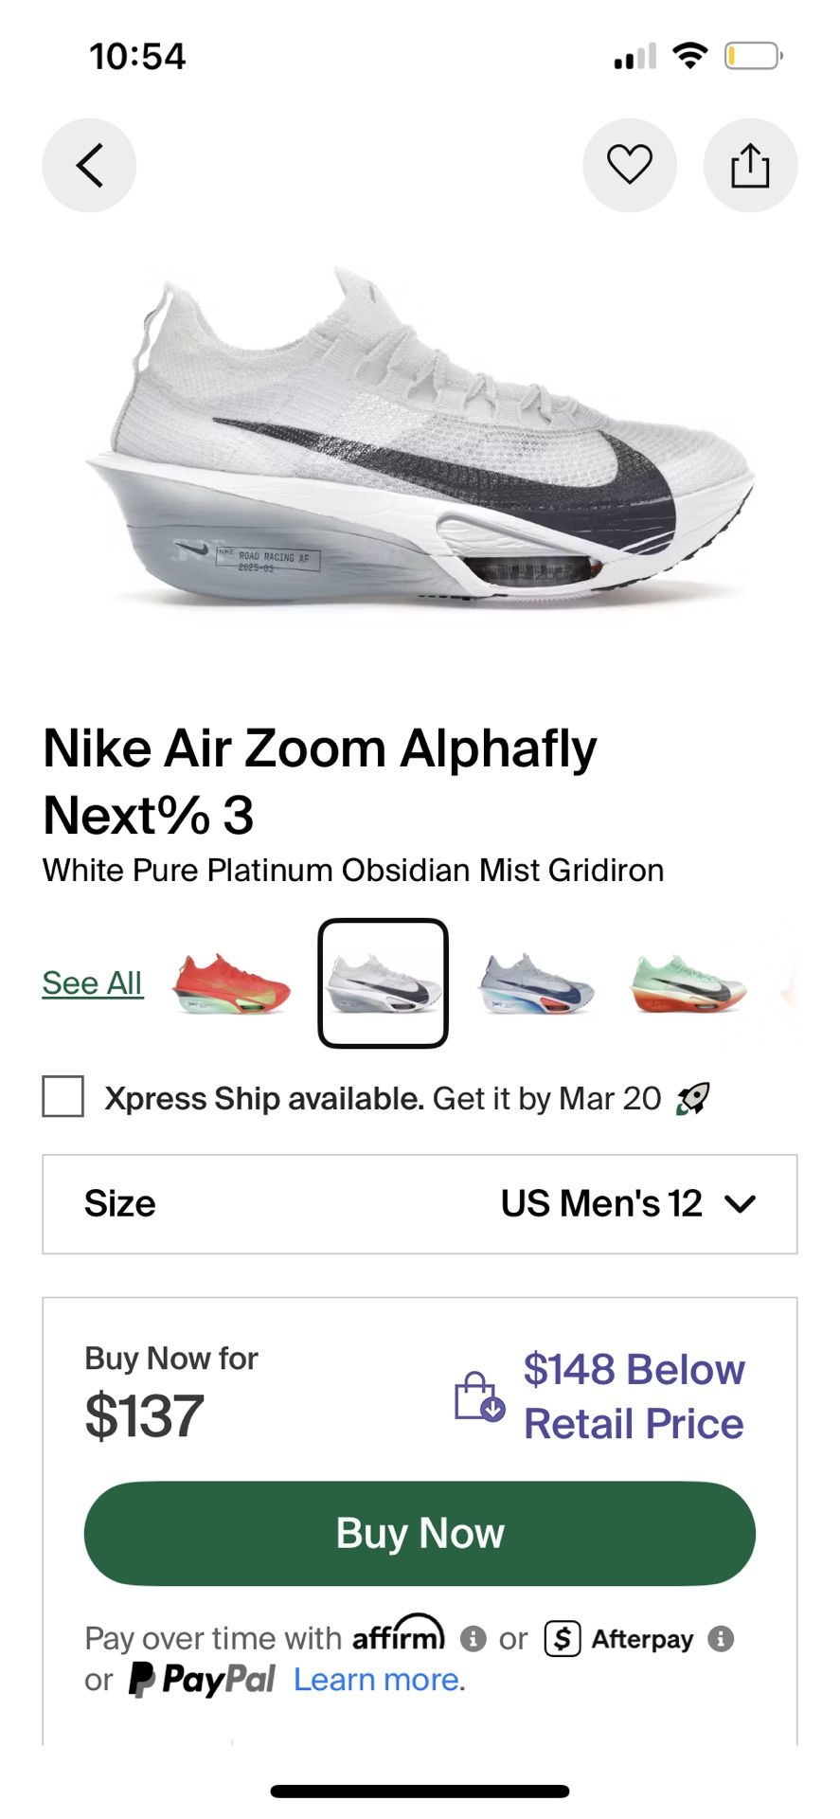Image resolution: width=840 pixels, height=1819 pixels.
Task: Open the share sheet icon
Action: click(750, 166)
